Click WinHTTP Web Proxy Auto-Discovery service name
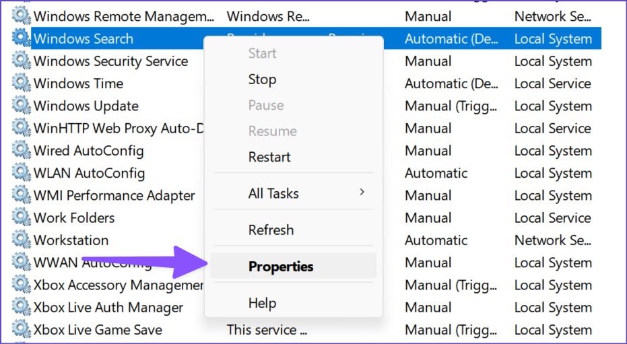 [119, 129]
